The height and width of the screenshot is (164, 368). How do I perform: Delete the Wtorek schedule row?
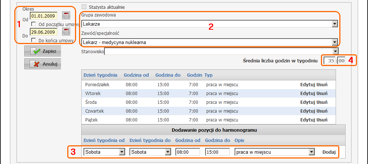tap(322, 94)
